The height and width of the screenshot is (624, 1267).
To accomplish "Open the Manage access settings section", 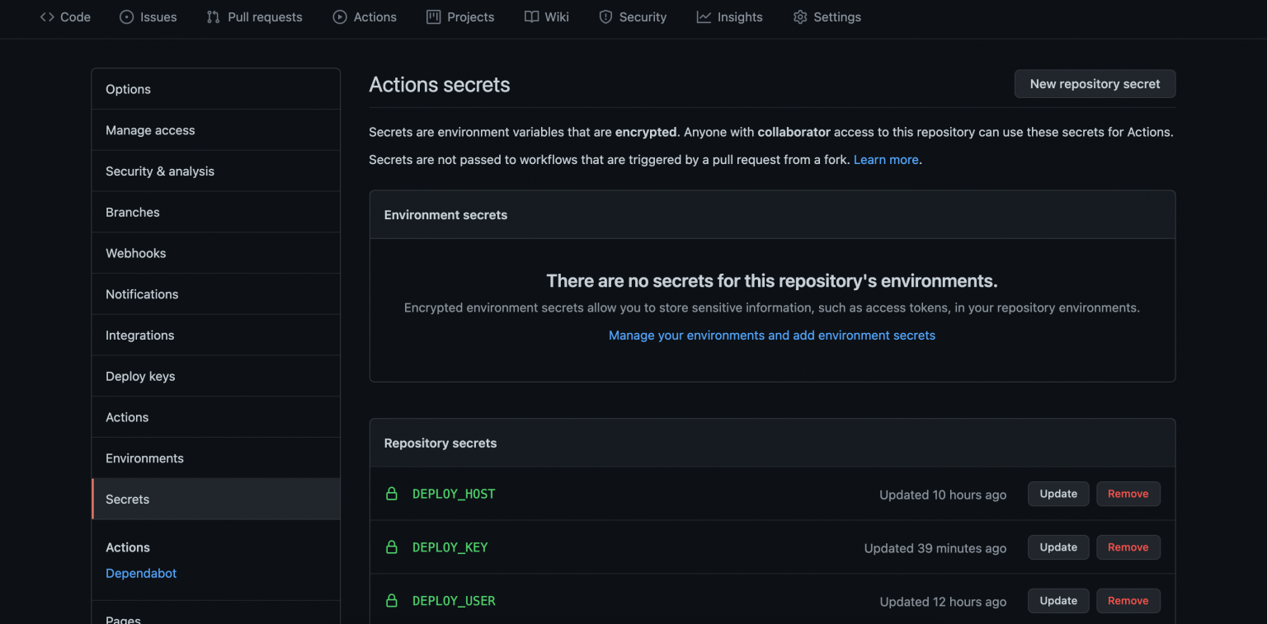I will click(x=150, y=129).
